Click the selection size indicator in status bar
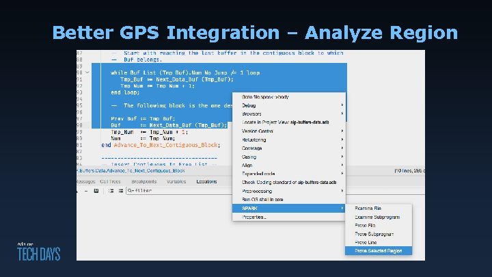The height and width of the screenshot is (277, 492). tap(409, 171)
